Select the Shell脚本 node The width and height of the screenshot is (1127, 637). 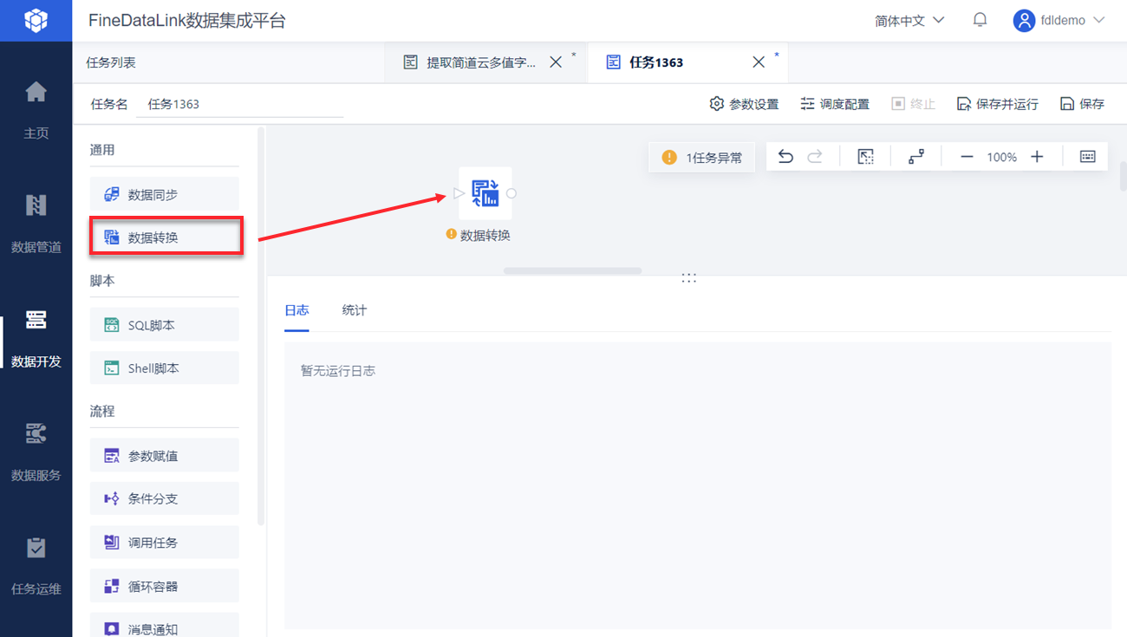pyautogui.click(x=164, y=368)
